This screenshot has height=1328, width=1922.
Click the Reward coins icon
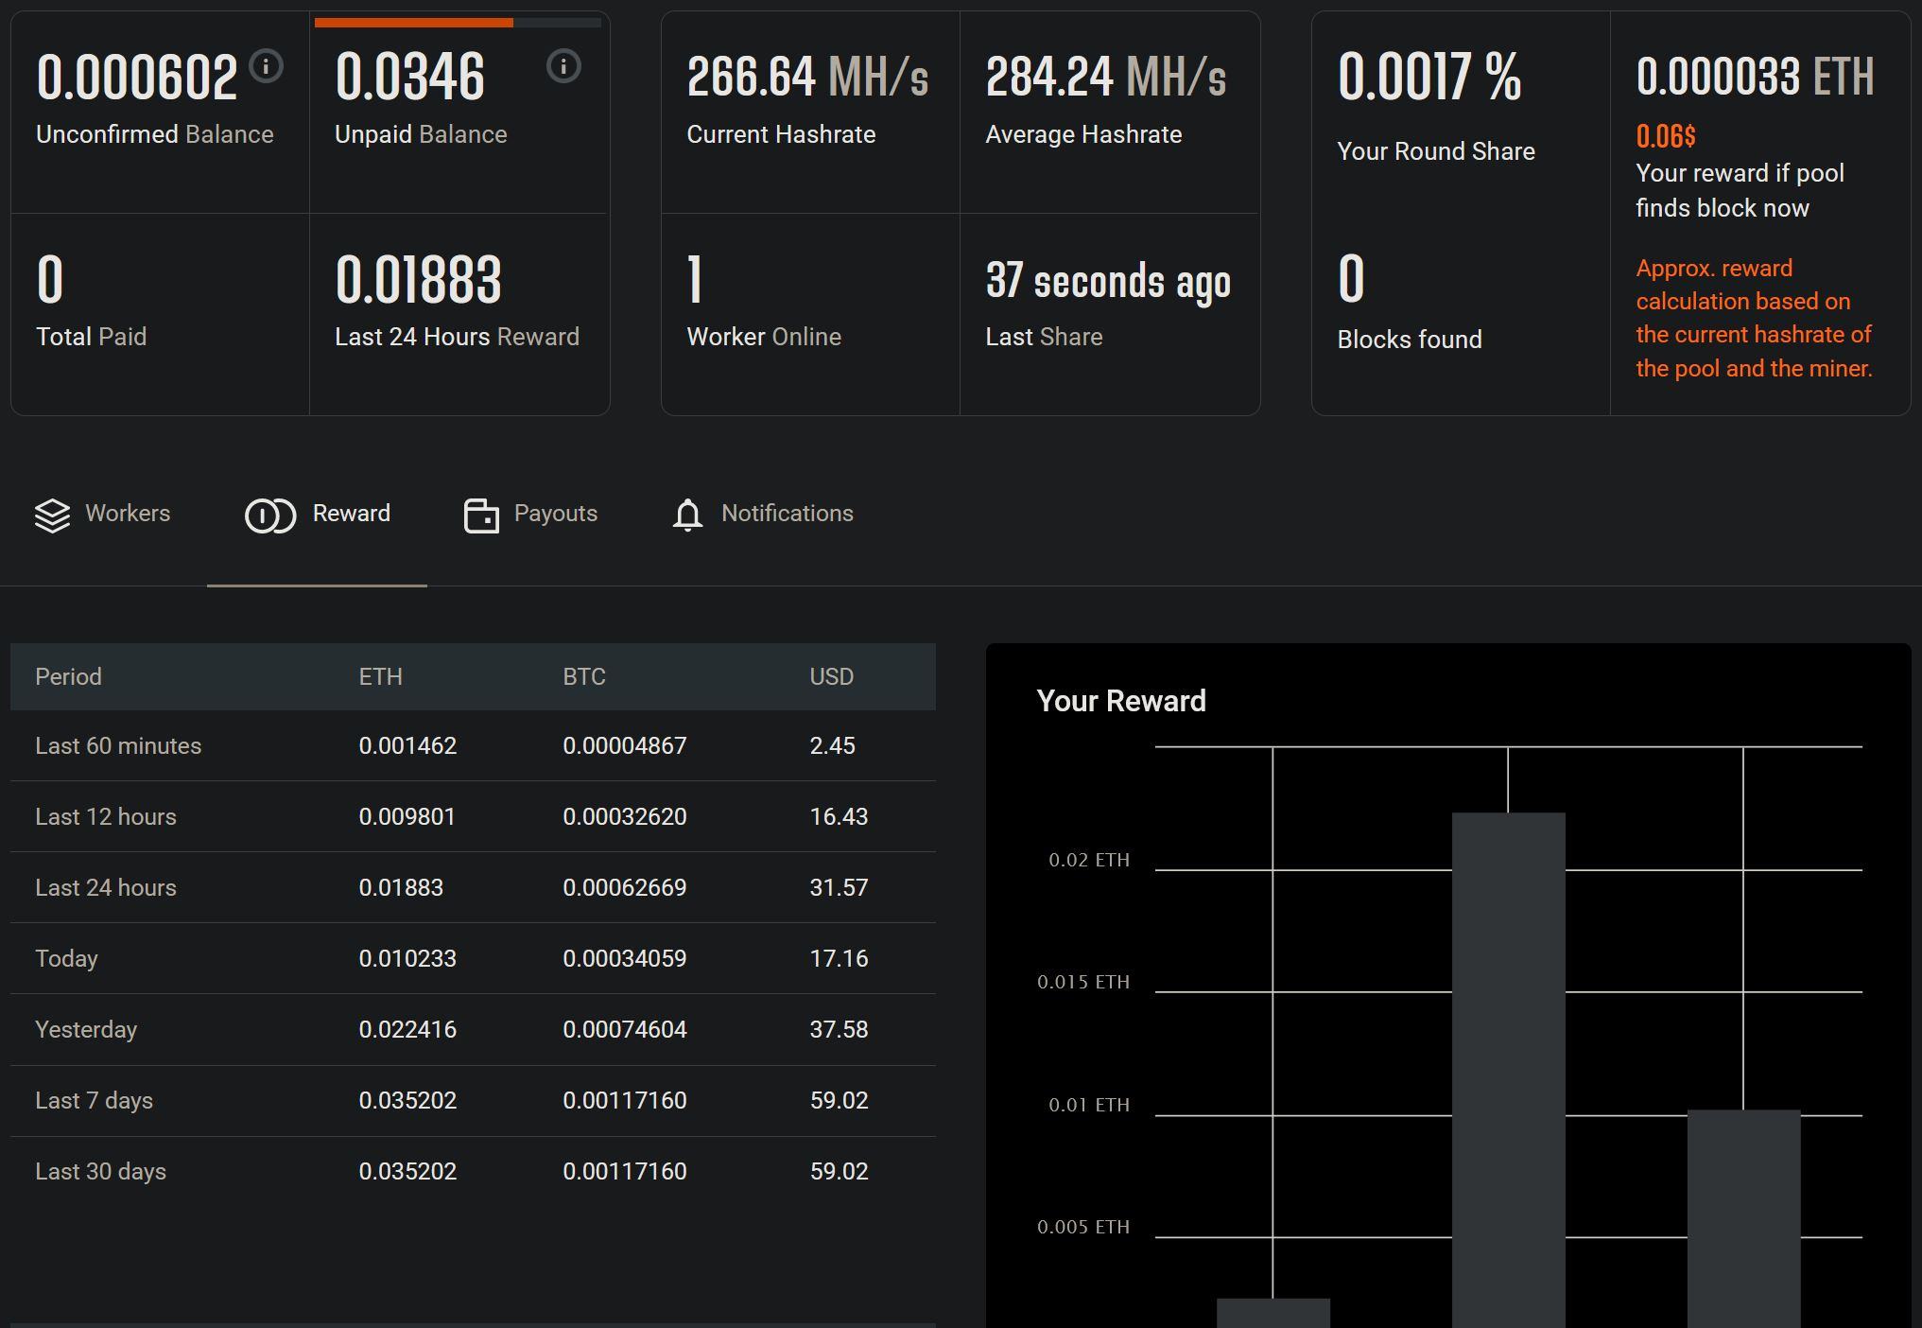(270, 515)
